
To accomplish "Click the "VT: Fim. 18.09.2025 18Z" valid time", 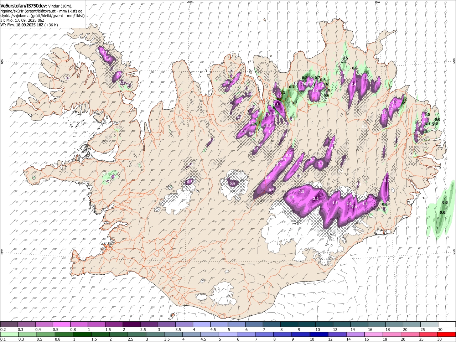I will point(22,25).
